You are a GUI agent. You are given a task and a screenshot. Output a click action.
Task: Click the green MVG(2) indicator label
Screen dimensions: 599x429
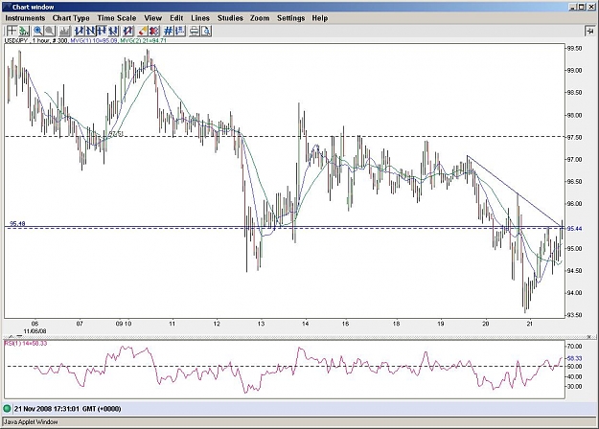click(x=143, y=40)
